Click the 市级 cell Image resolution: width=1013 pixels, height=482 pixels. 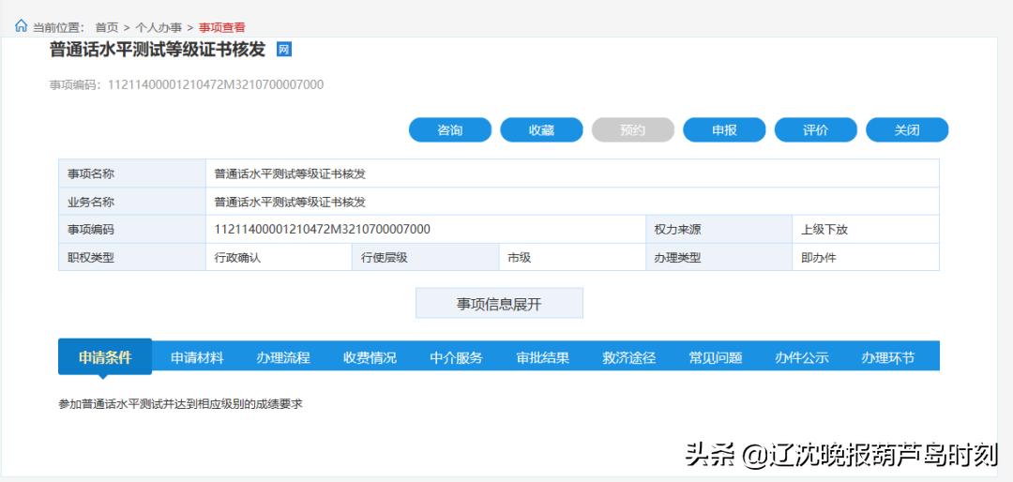572,257
